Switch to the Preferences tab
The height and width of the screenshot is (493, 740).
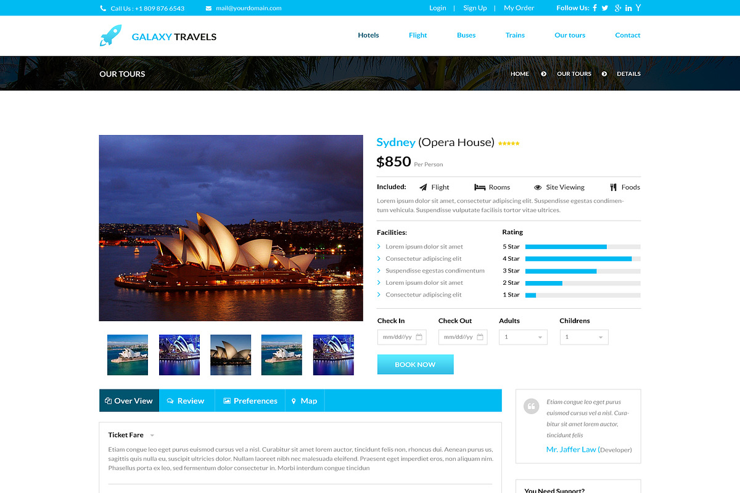[x=250, y=401]
